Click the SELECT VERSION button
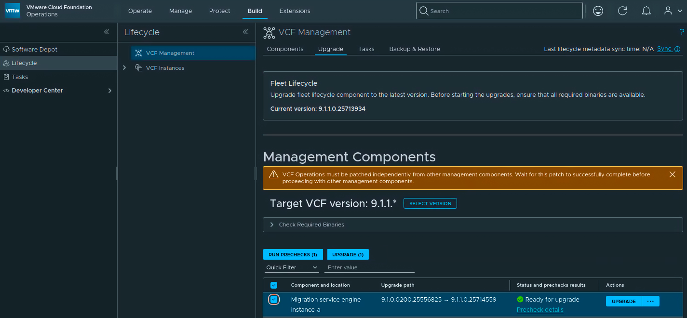Image resolution: width=687 pixels, height=318 pixels. pos(430,203)
